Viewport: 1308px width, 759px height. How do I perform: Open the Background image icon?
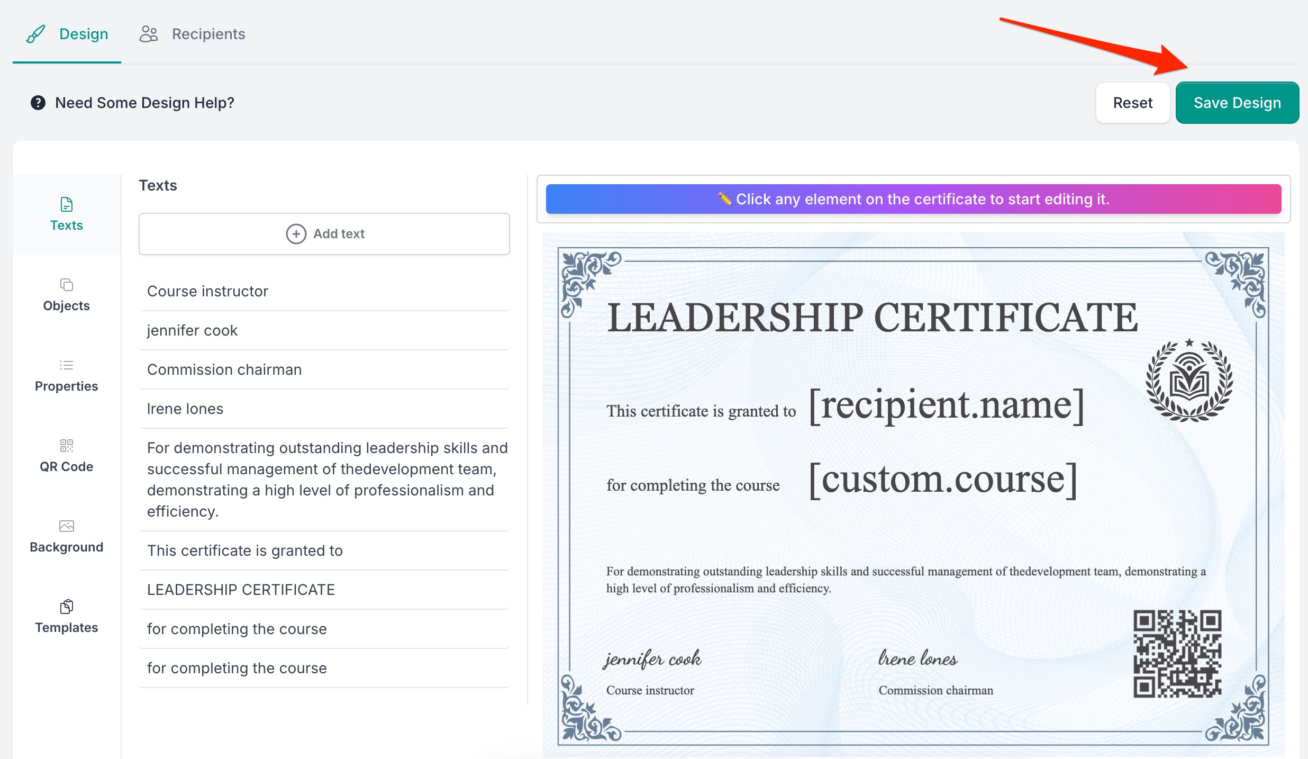pos(67,526)
